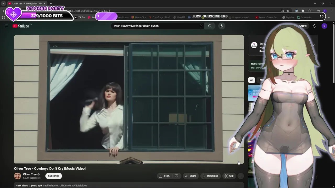Like the video with 542K likes

click(164, 176)
